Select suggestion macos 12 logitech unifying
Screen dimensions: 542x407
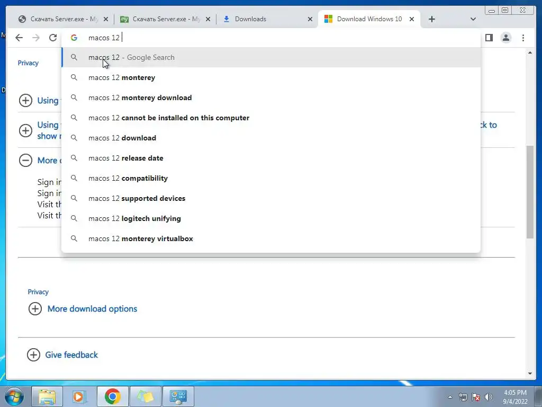pyautogui.click(x=270, y=218)
